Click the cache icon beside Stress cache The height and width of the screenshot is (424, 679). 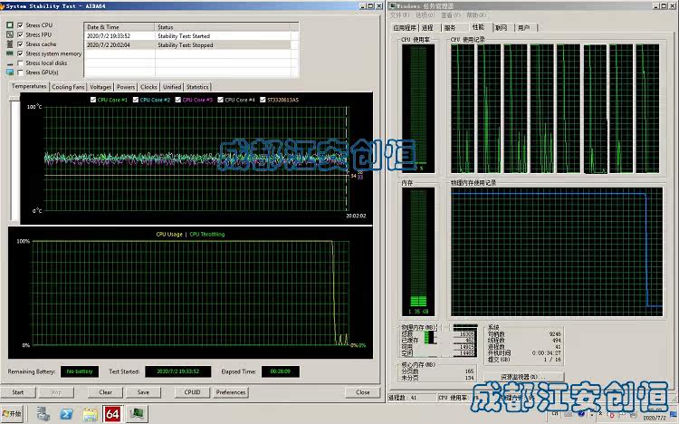(10, 44)
